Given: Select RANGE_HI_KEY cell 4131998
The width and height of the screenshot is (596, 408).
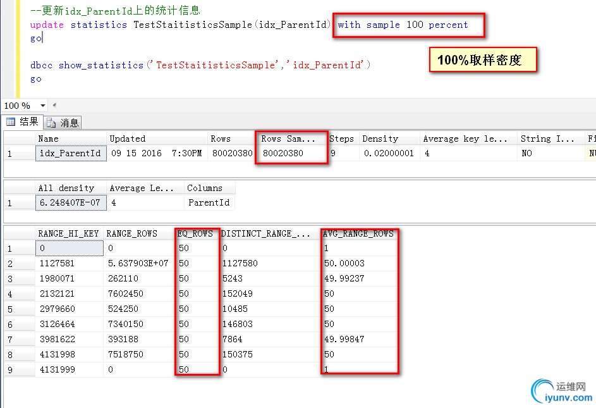Looking at the screenshot, I should pos(69,355).
